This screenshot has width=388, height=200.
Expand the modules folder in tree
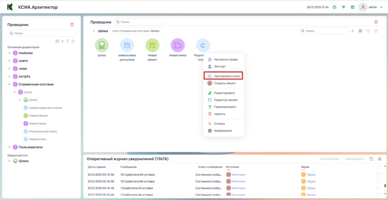[x=9, y=53]
